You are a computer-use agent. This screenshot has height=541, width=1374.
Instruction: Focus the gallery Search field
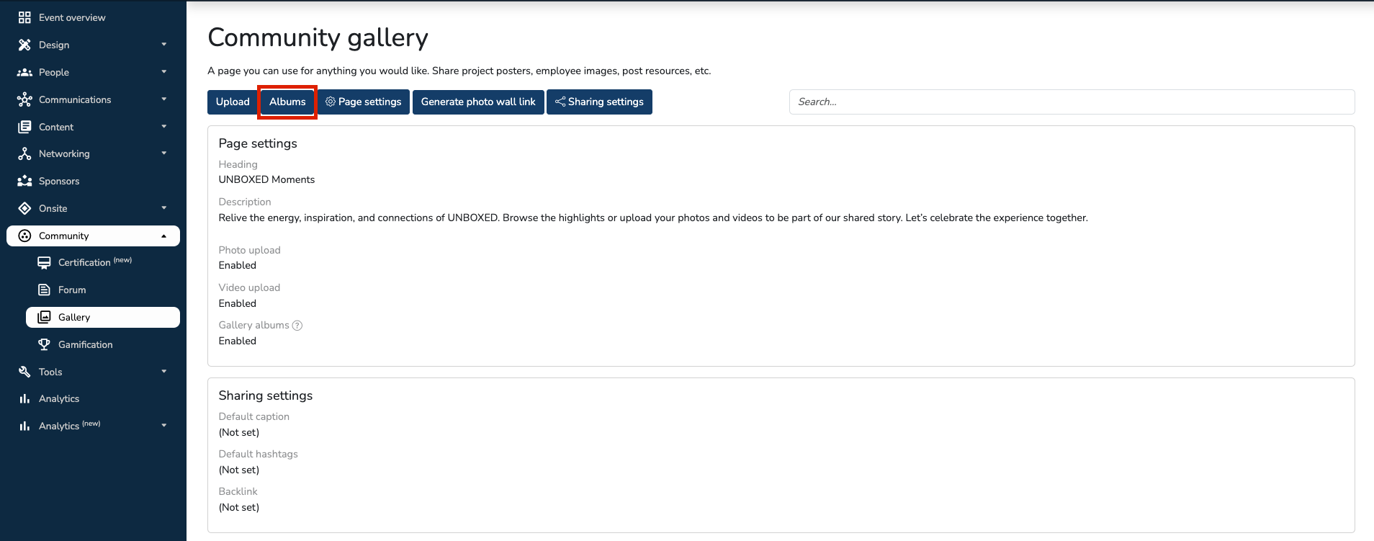point(1072,102)
